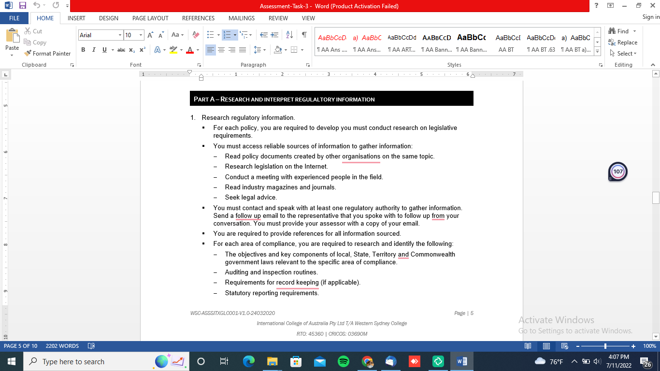Toggle bold formatting
The width and height of the screenshot is (660, 371).
[83, 49]
